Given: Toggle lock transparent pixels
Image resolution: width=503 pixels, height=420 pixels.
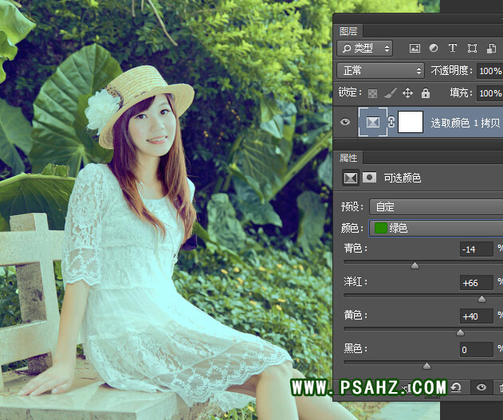Looking at the screenshot, I should pyautogui.click(x=372, y=93).
